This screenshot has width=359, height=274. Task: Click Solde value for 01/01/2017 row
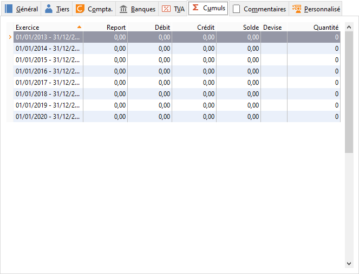[x=253, y=83]
